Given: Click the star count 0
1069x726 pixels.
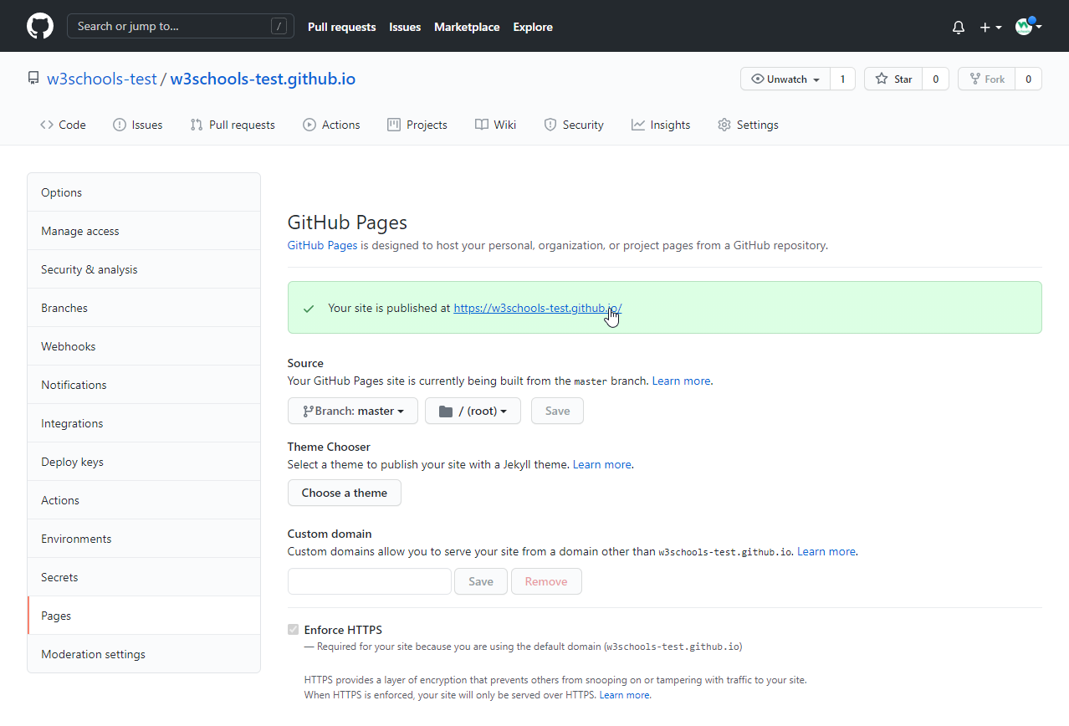Looking at the screenshot, I should (x=935, y=79).
